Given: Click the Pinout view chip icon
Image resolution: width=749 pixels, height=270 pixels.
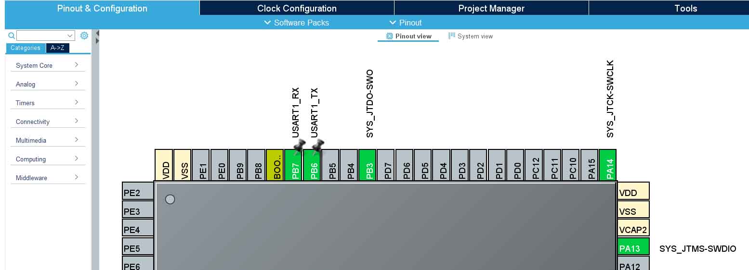Looking at the screenshot, I should pyautogui.click(x=390, y=36).
